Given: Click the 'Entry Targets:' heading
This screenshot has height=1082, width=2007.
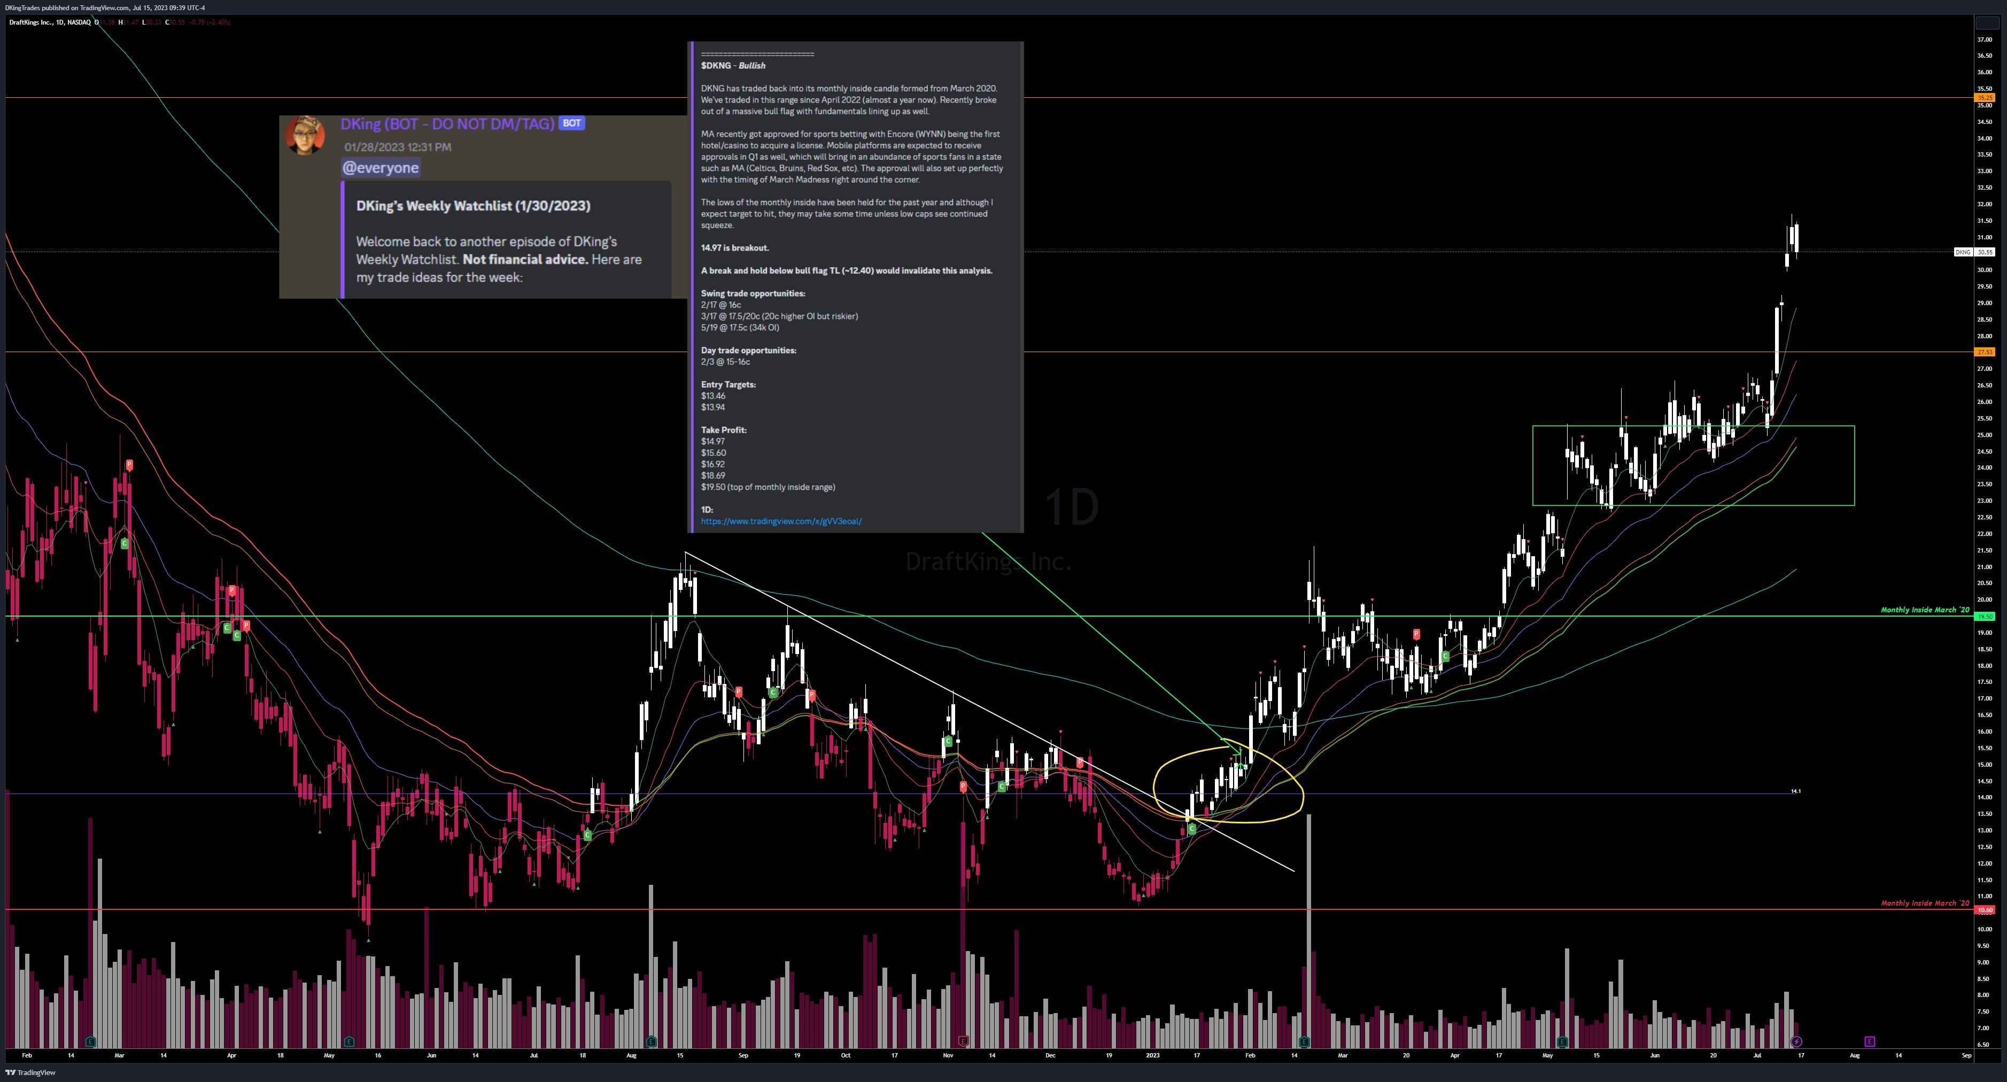Looking at the screenshot, I should 727,385.
